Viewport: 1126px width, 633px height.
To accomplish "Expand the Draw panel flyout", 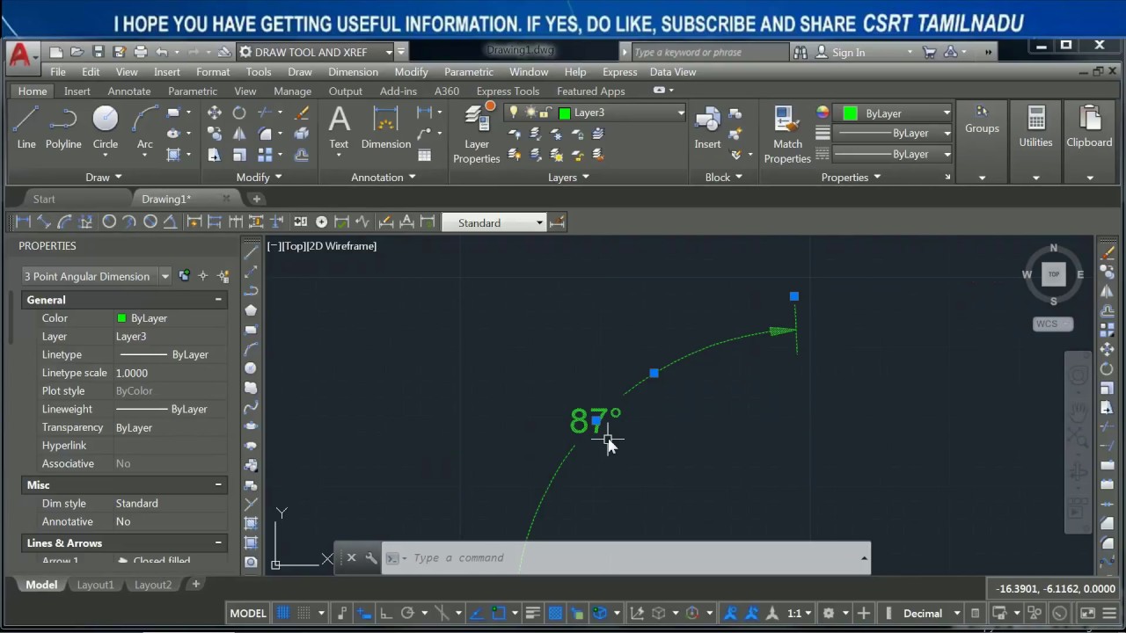I will point(104,177).
